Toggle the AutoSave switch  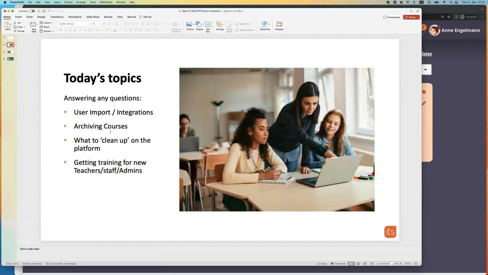pos(32,11)
